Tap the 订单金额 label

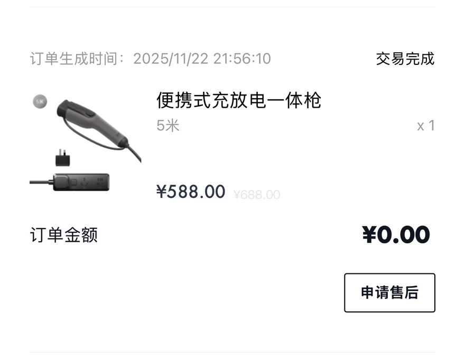(64, 235)
